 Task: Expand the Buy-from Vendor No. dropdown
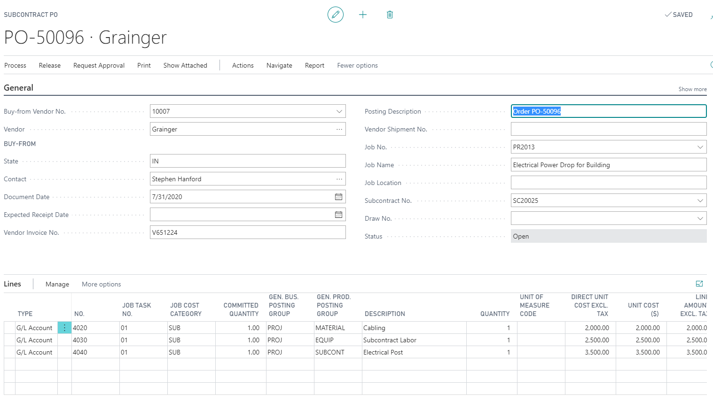(339, 111)
